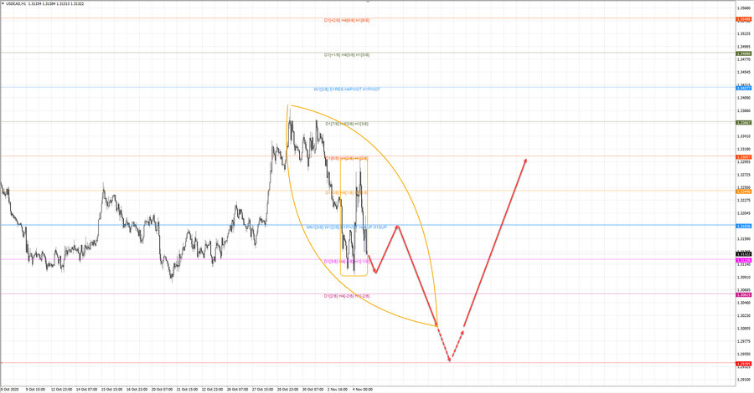Click the 1.32045 price scale value

point(743,213)
